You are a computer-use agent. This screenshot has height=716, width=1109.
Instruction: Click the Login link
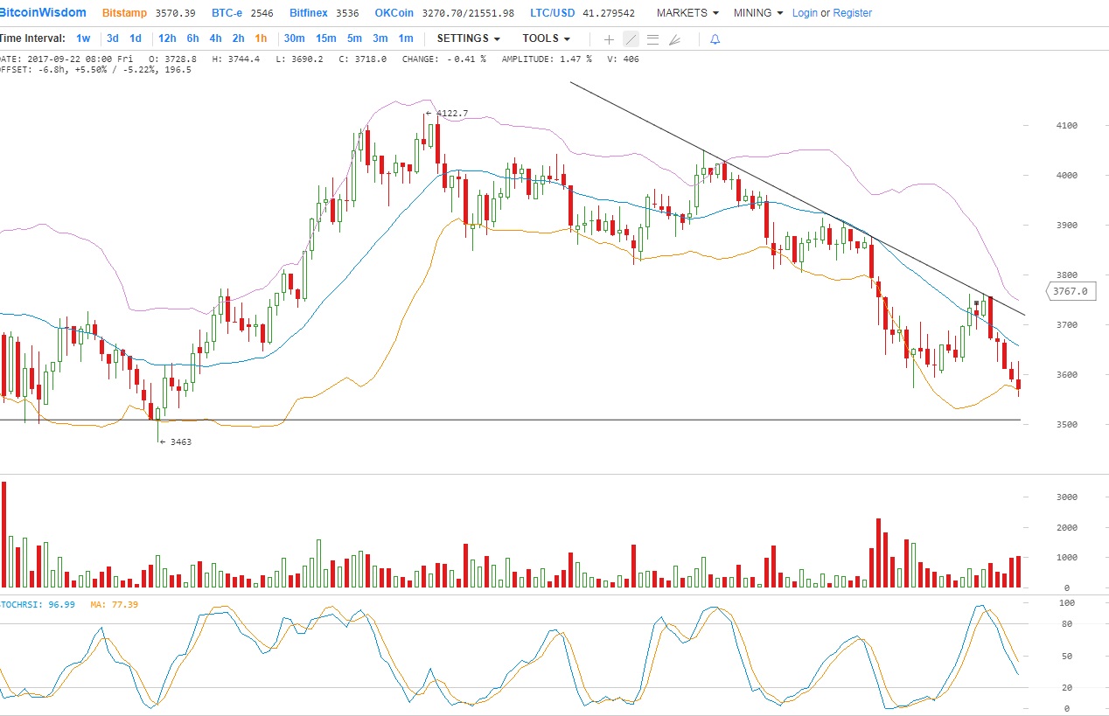(x=805, y=13)
